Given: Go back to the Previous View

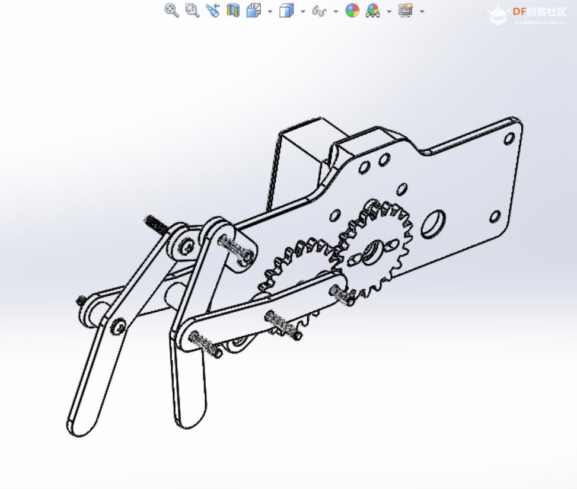Looking at the screenshot, I should click(x=212, y=11).
